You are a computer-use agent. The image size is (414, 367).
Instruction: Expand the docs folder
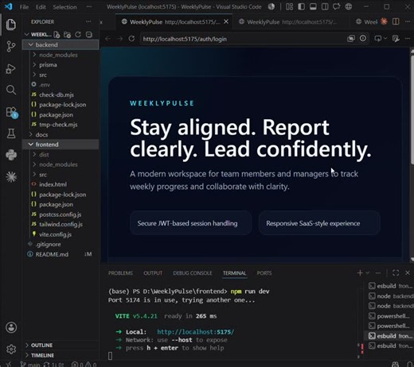tap(61, 134)
